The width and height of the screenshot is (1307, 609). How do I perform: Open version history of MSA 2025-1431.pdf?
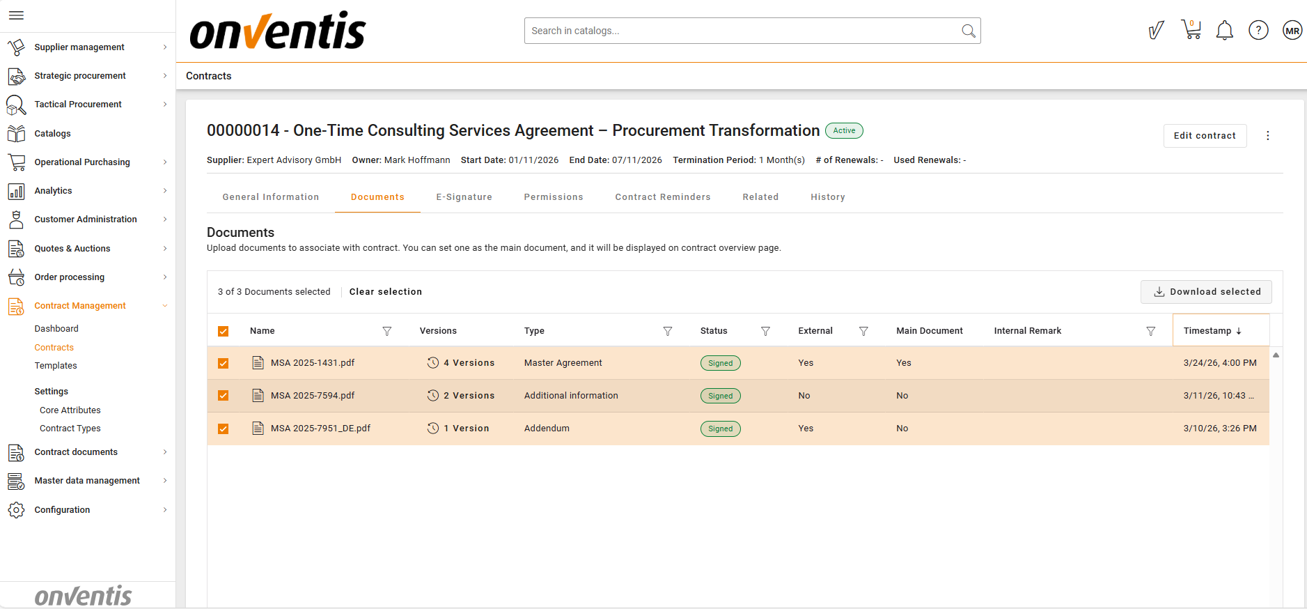(461, 363)
